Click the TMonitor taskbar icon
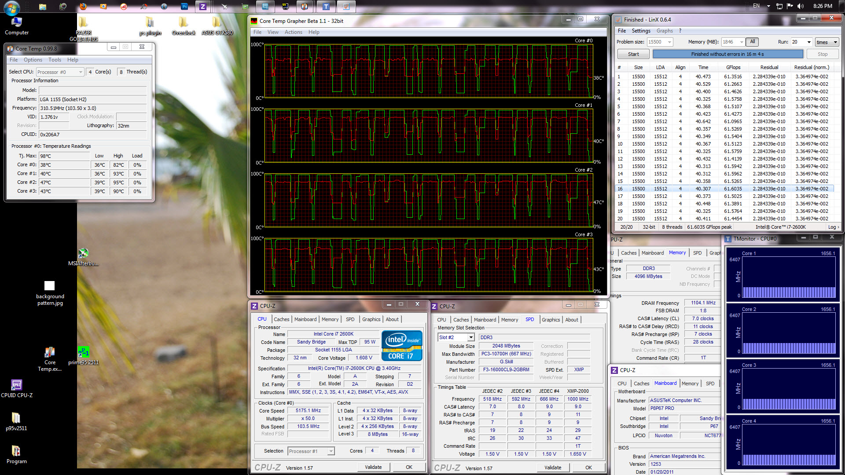The width and height of the screenshot is (845, 475). pos(326,7)
